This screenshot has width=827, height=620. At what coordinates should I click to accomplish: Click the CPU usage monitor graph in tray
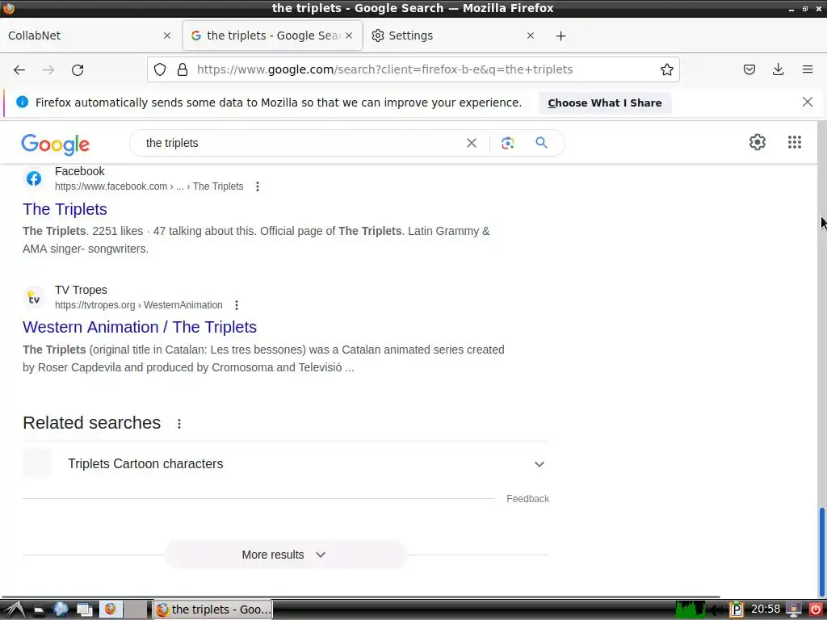click(x=690, y=610)
